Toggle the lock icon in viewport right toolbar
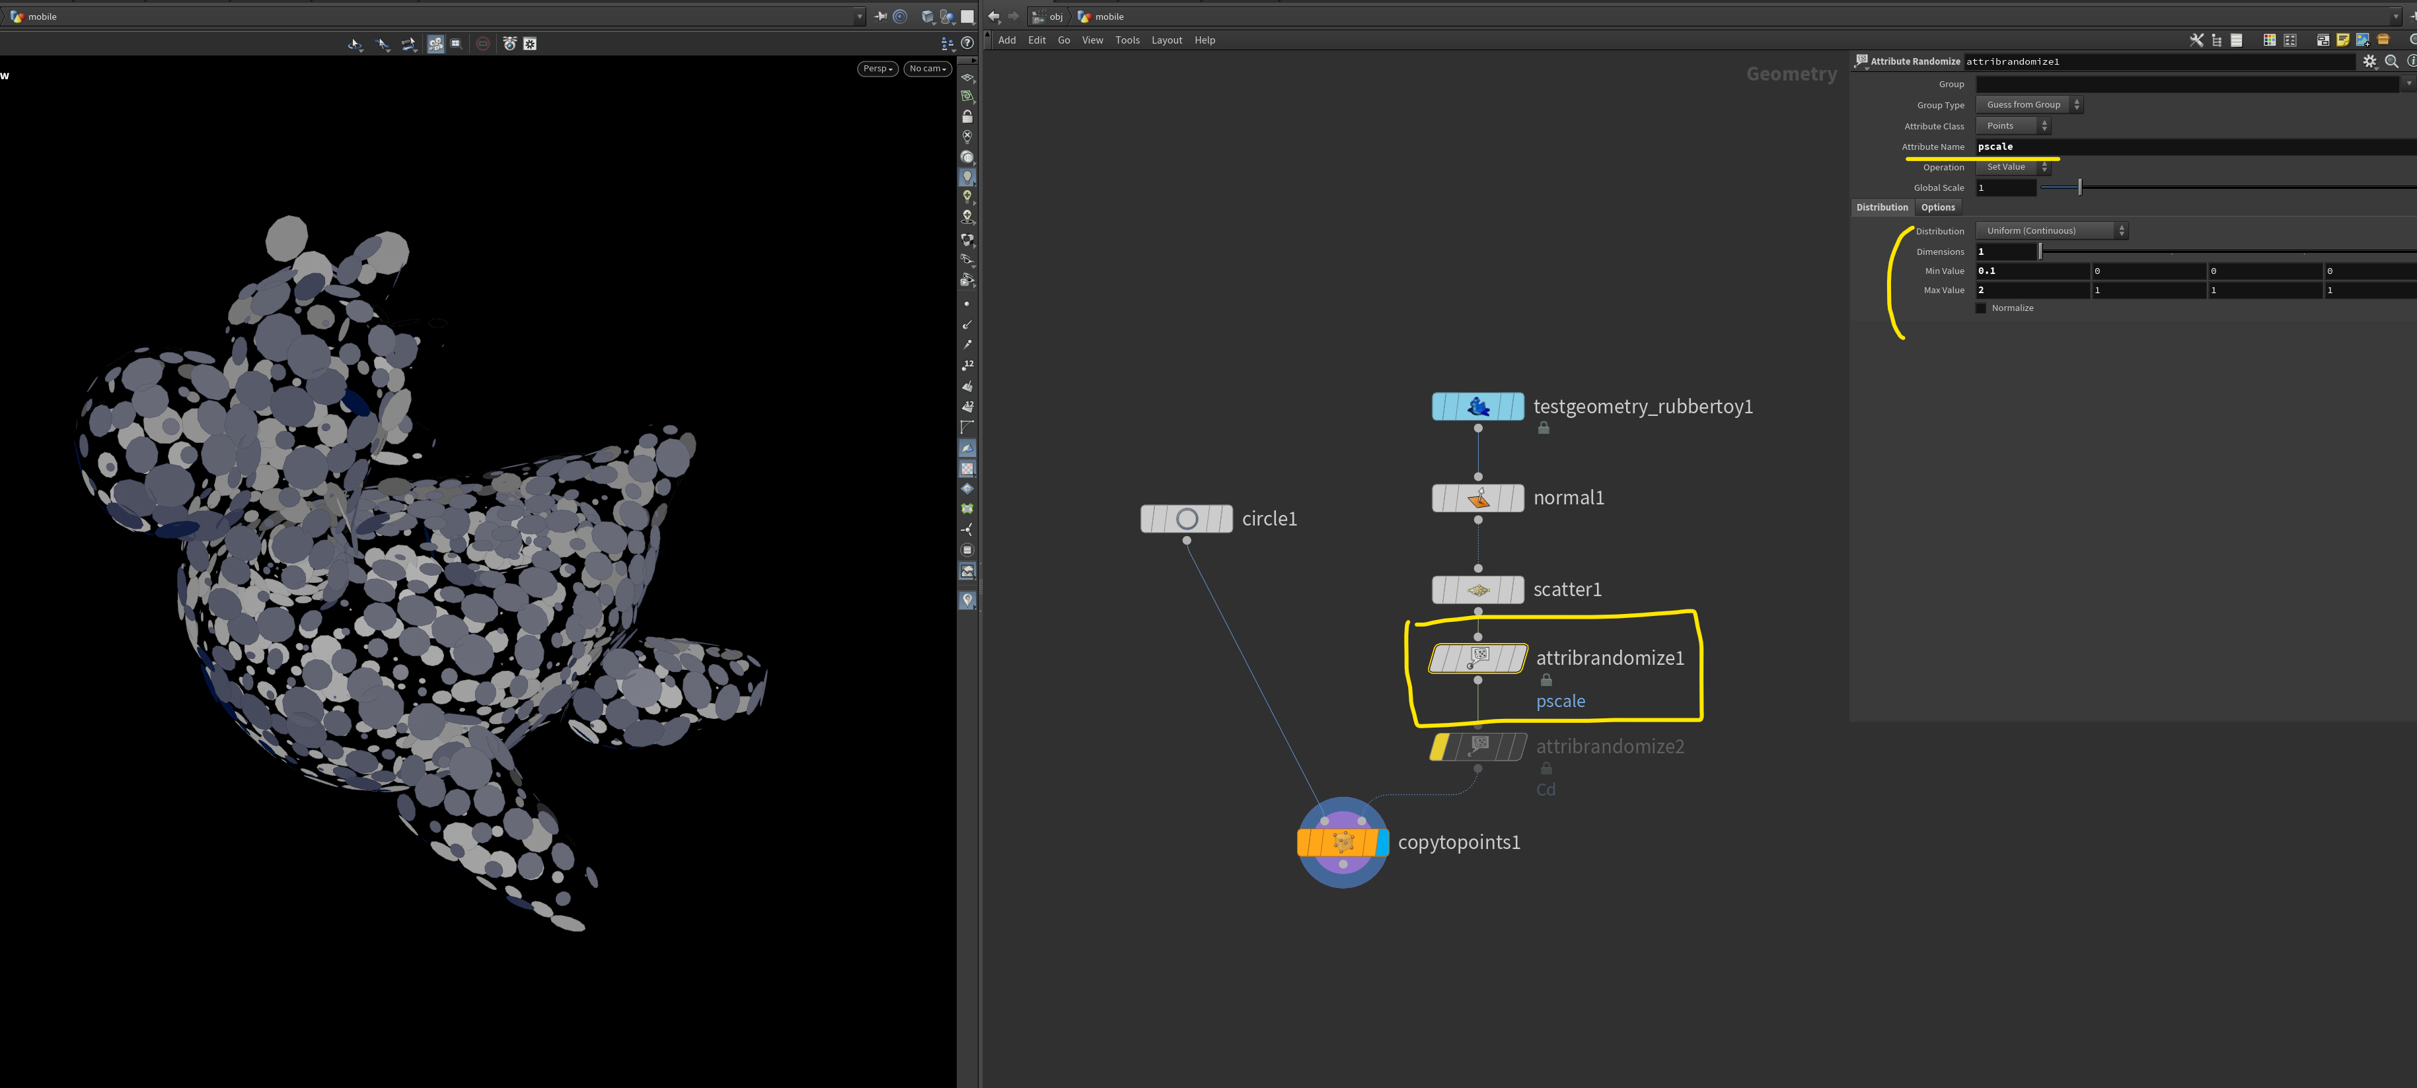2417x1088 pixels. (967, 116)
